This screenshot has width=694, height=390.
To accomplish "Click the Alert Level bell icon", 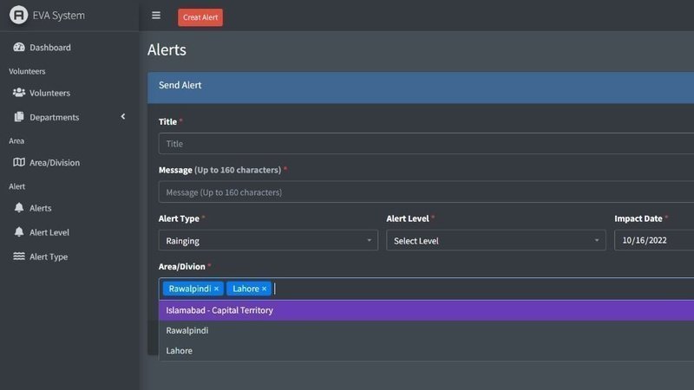I will tap(19, 232).
